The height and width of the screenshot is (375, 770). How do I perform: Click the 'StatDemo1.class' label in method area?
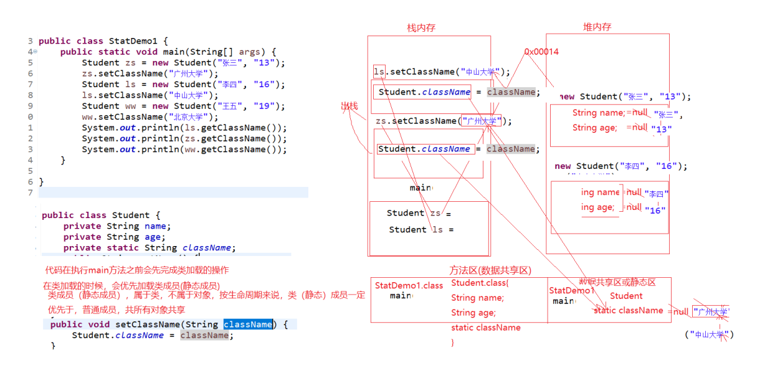tap(409, 285)
